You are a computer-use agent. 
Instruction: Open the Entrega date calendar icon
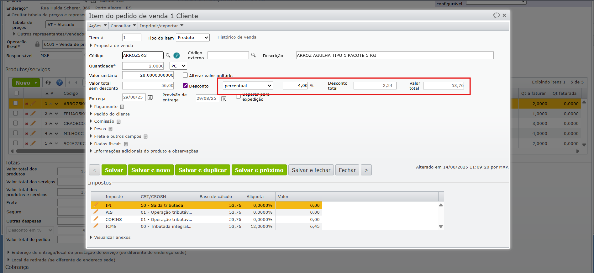[x=150, y=98]
